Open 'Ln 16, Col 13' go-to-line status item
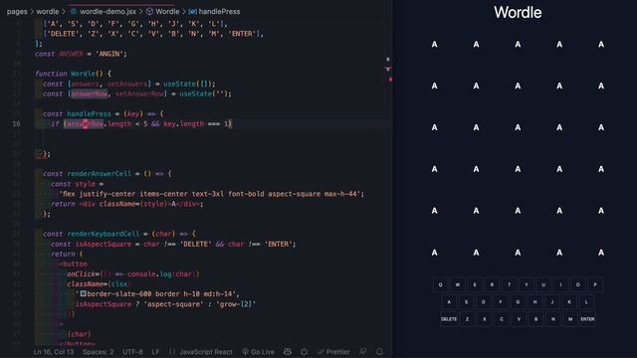This screenshot has height=358, width=637. pos(54,351)
